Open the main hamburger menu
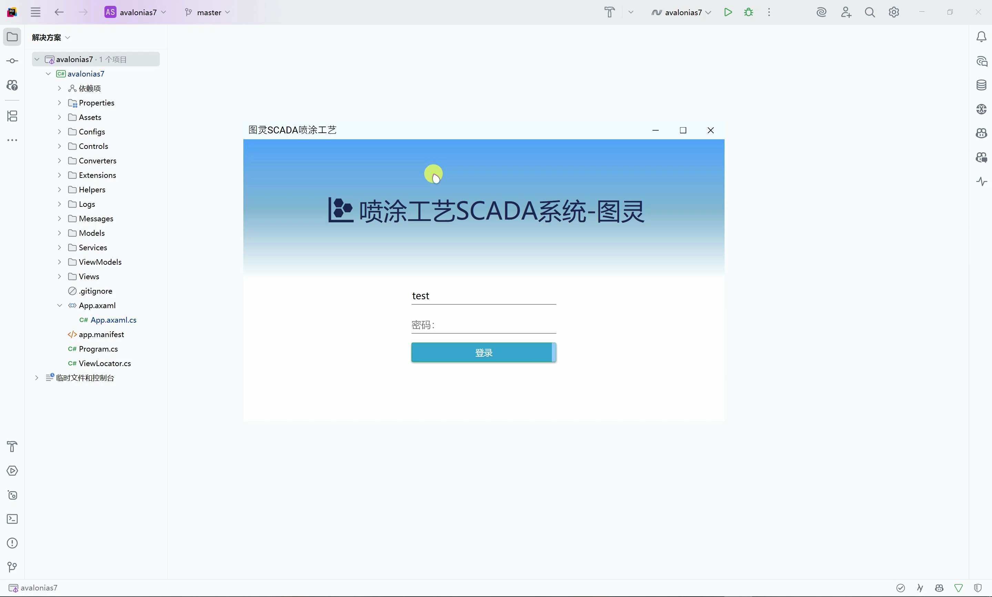This screenshot has width=992, height=597. 36,12
